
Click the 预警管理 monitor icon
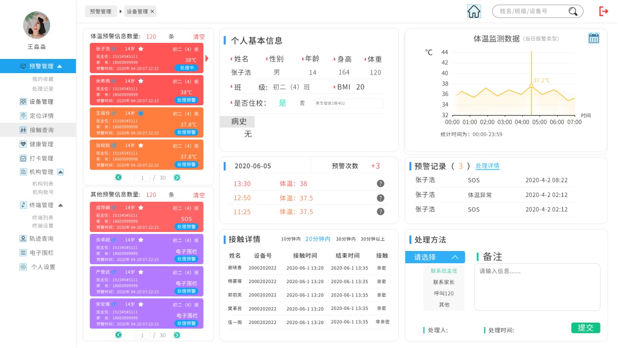pyautogui.click(x=23, y=66)
